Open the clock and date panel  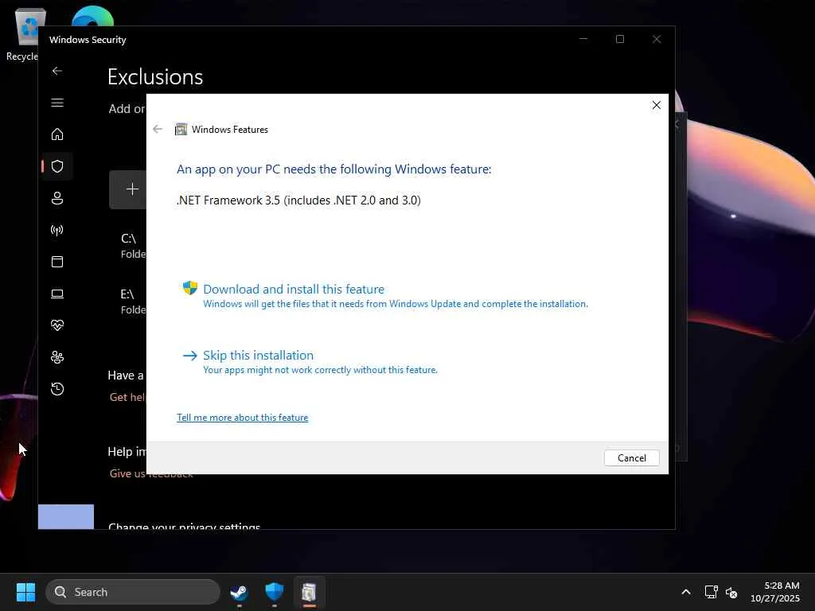pos(775,592)
